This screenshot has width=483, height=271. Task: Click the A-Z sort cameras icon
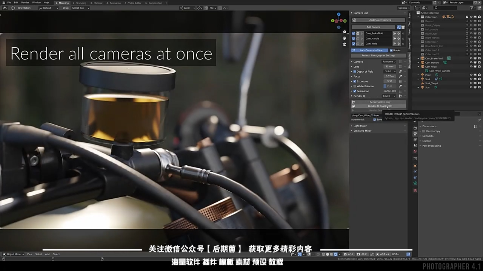click(398, 27)
